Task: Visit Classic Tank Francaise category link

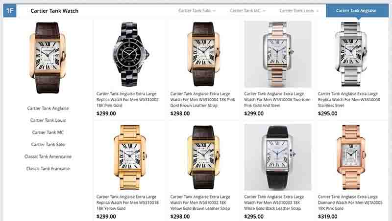Action: tap(48, 169)
